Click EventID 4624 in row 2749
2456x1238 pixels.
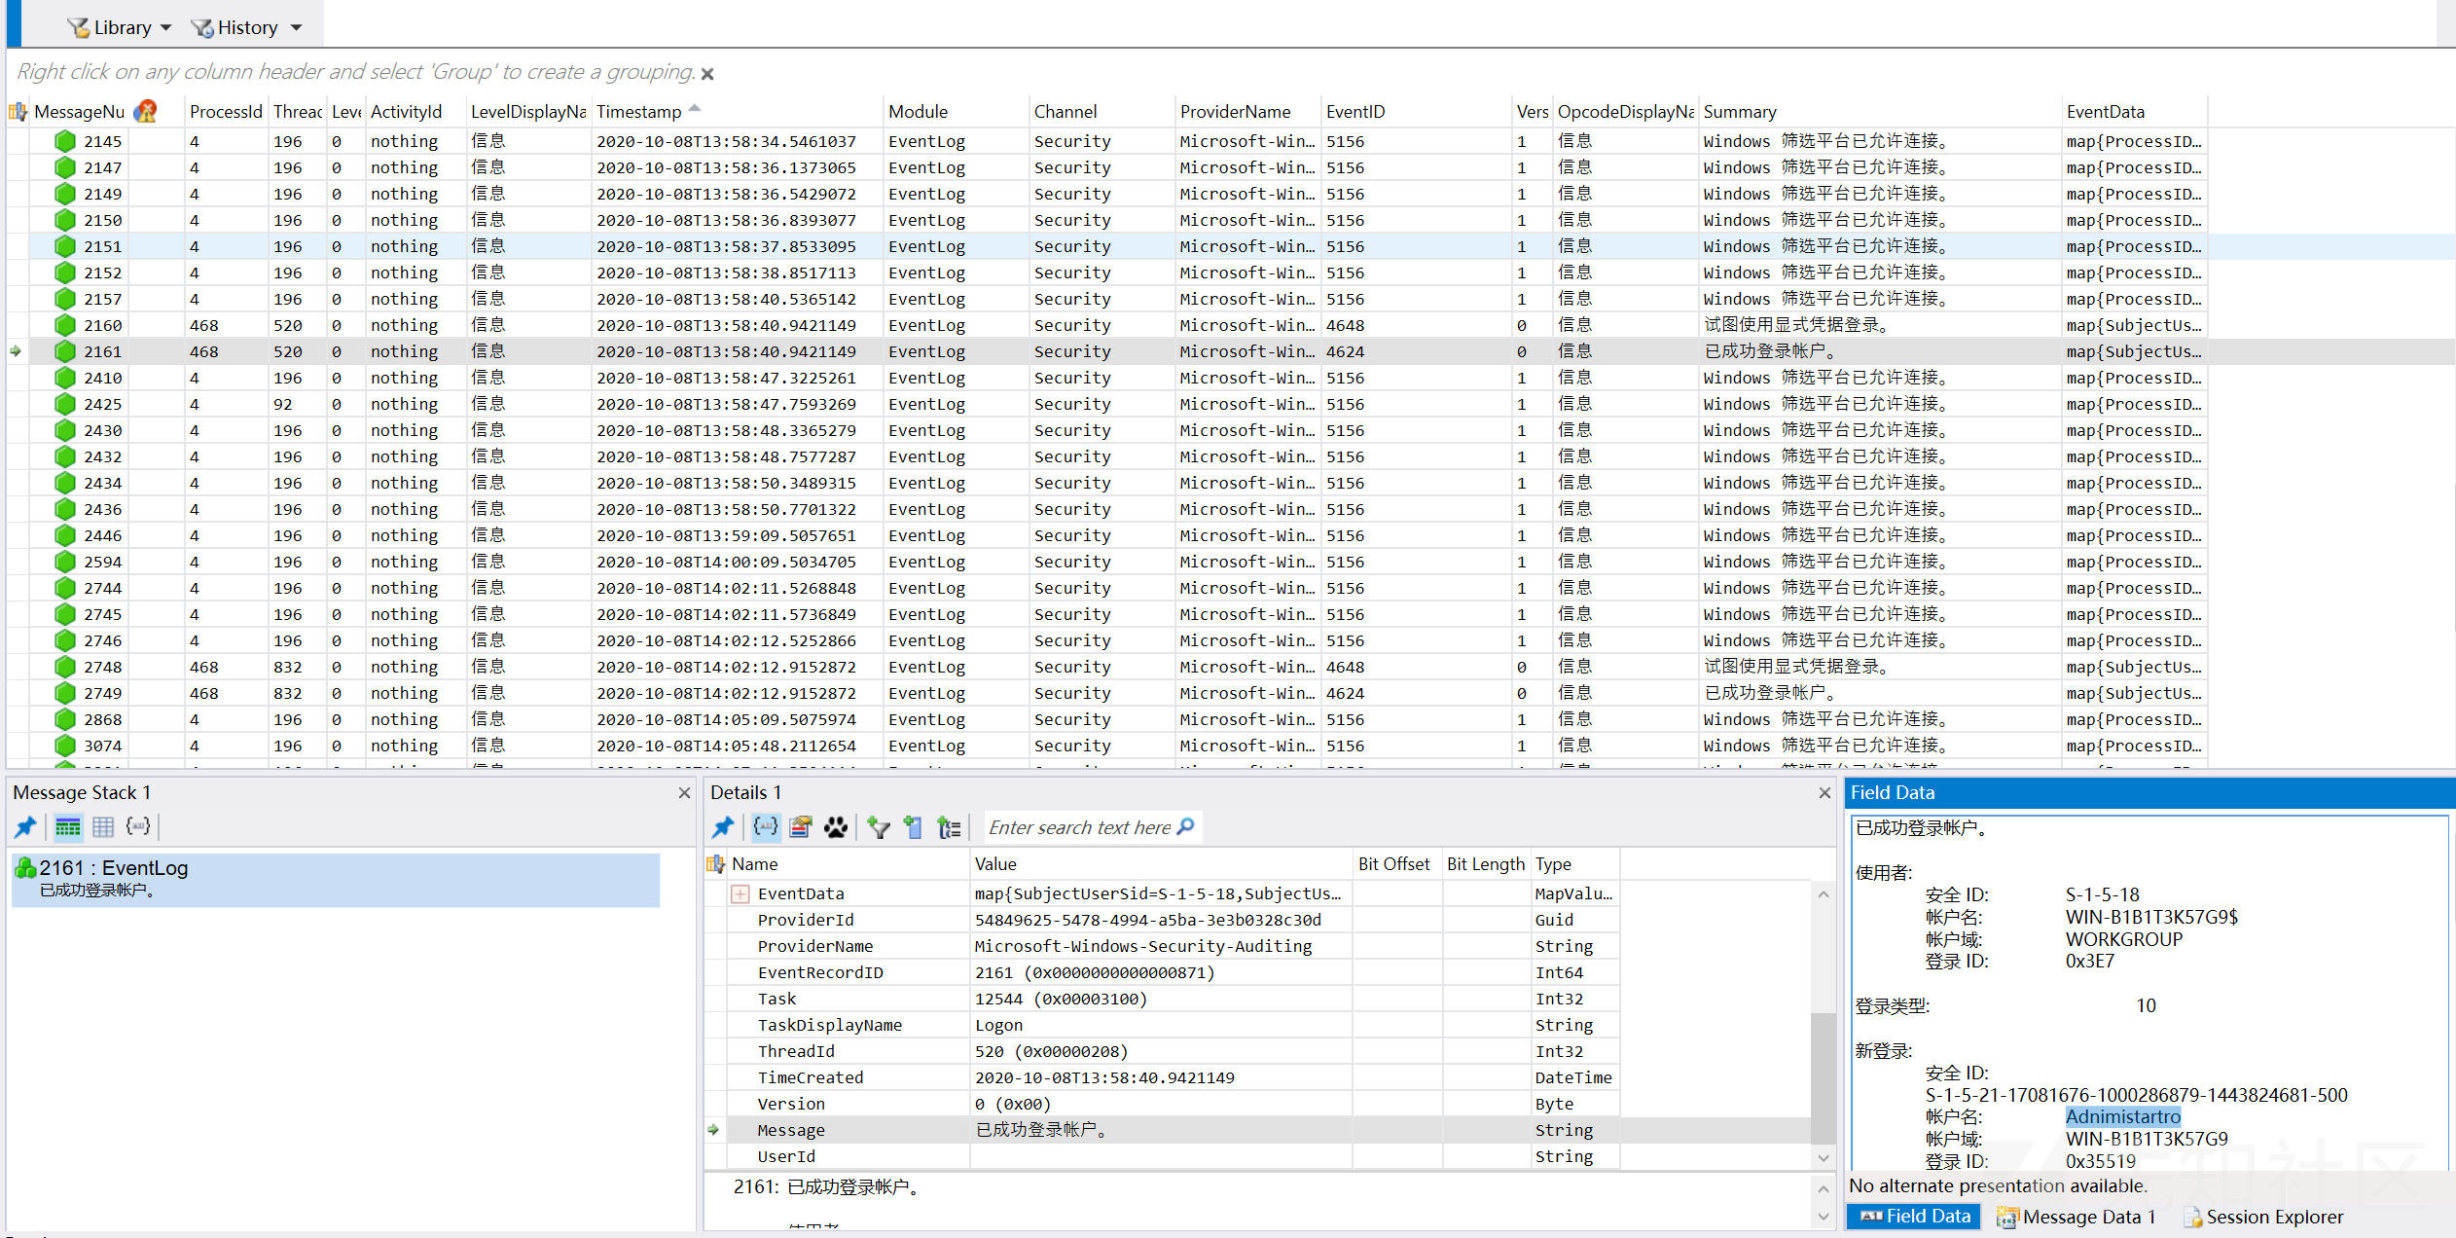pyautogui.click(x=1345, y=693)
